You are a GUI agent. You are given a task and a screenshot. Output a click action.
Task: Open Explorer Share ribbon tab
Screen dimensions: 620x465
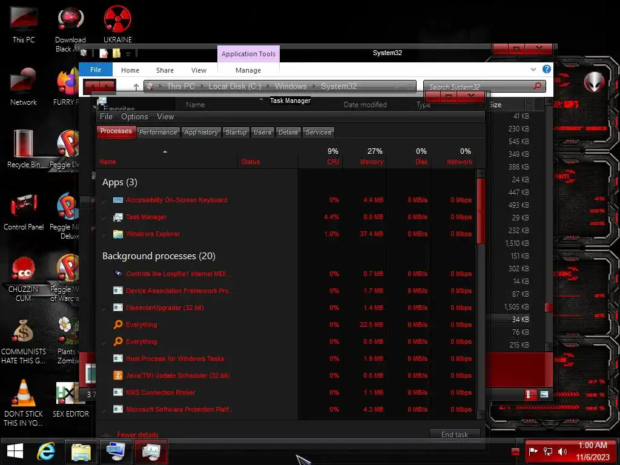[x=165, y=70]
